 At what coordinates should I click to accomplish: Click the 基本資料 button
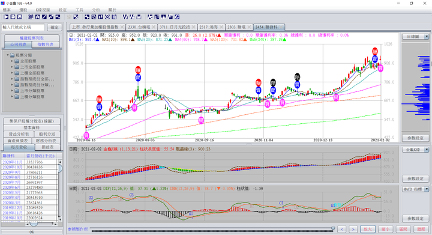[x=32, y=127]
